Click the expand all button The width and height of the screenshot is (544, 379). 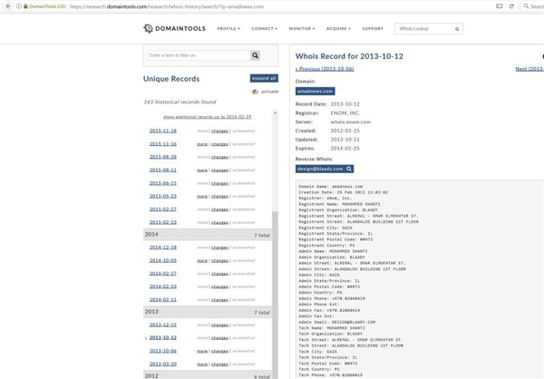coord(264,79)
